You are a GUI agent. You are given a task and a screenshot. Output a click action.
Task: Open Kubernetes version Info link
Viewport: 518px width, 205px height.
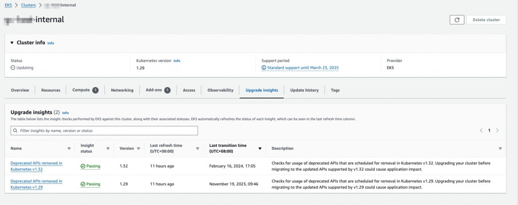coord(177,61)
